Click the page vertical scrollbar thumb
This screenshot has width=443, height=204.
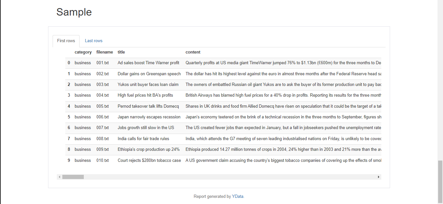tap(440, 182)
